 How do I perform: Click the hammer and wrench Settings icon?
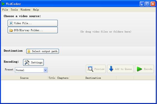(27, 62)
